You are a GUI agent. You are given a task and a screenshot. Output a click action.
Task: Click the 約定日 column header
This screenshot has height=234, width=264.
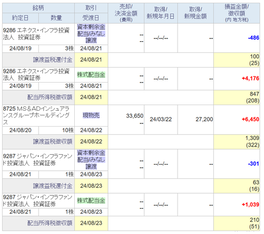[x=20, y=18]
